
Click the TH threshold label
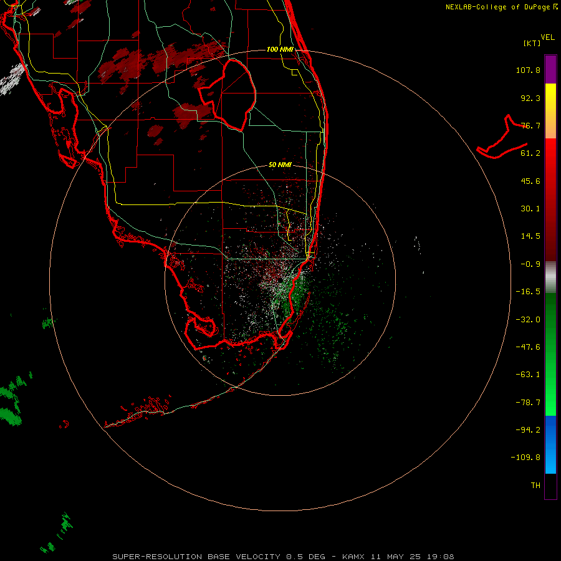(535, 486)
